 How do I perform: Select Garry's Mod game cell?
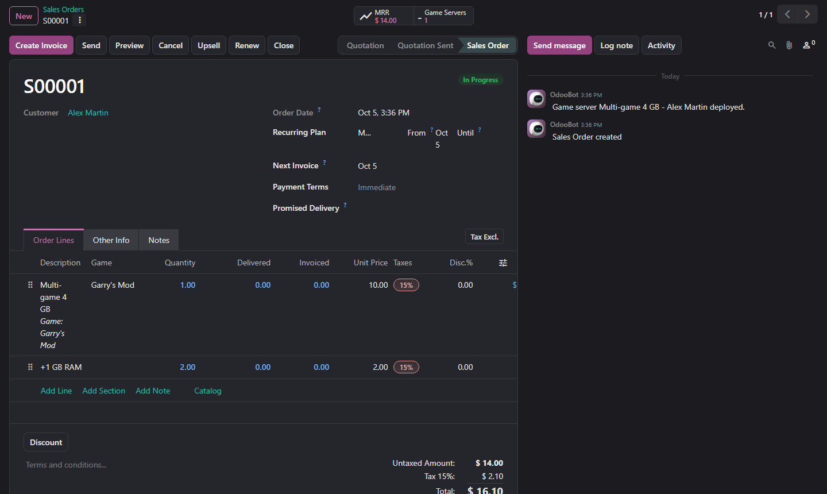113,285
